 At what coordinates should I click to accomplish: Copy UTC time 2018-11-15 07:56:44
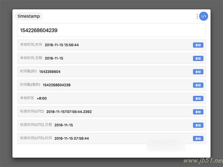pyautogui.click(x=198, y=138)
